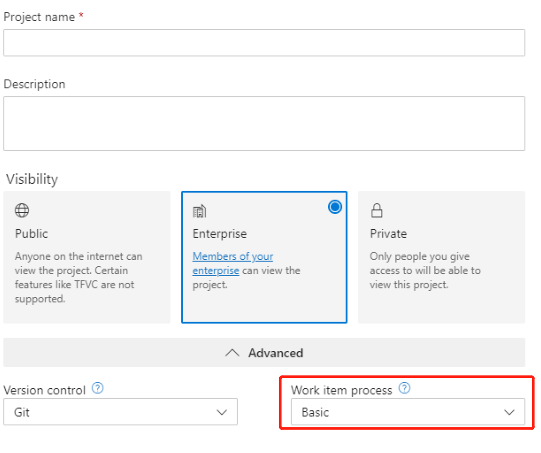Click the Project name input field
Viewport: 541px width, 453px height.
264,42
